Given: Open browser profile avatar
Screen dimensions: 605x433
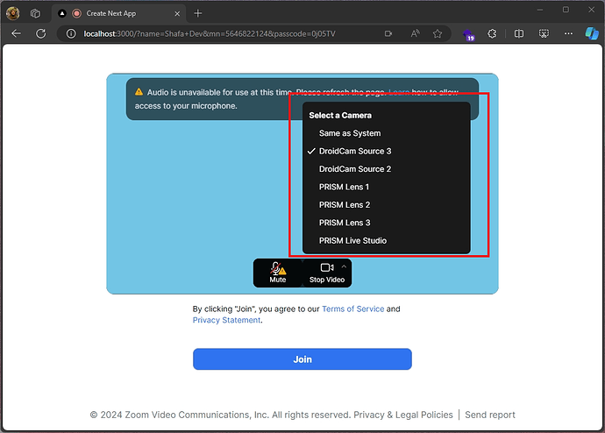Looking at the screenshot, I should [13, 13].
